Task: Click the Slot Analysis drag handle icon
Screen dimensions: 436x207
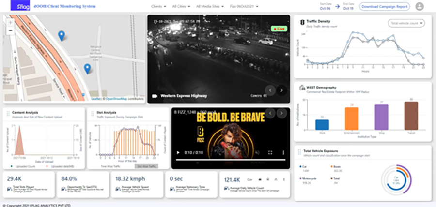Action: (93, 114)
